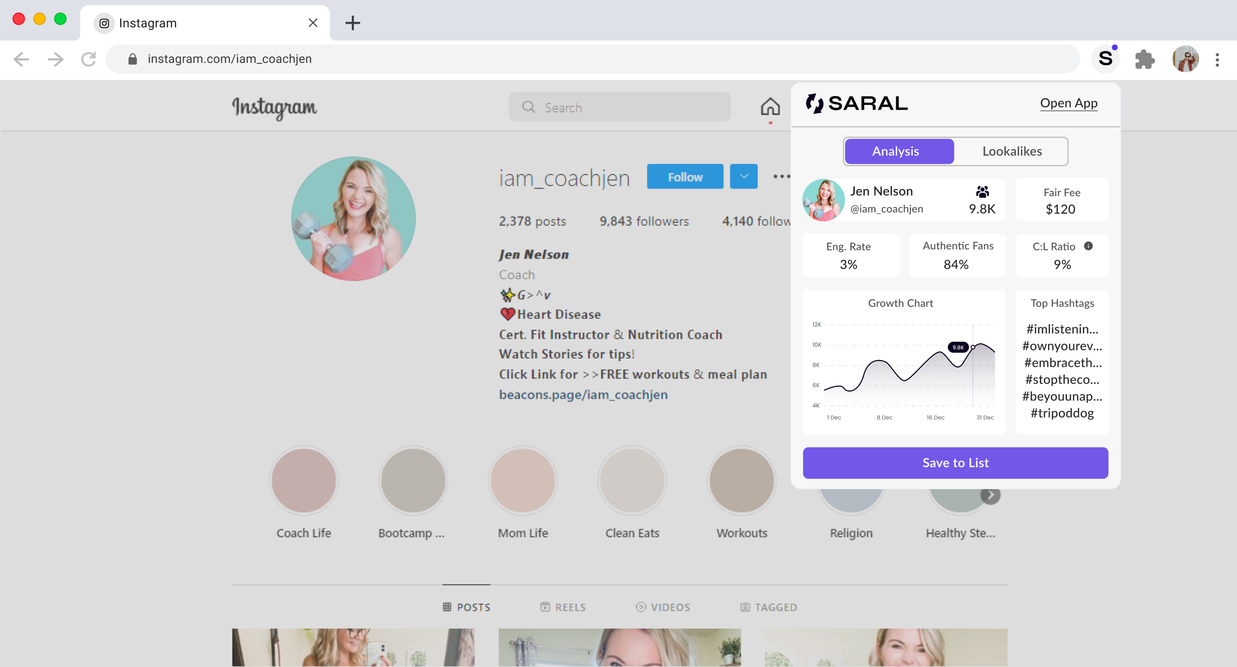This screenshot has width=1237, height=667.
Task: Open the browser extensions puzzle icon
Action: (x=1145, y=59)
